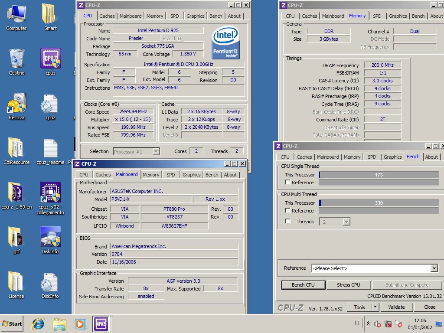The width and height of the screenshot is (444, 333).
Task: Expand the Reference 'Please Select' dropdown
Action: [434, 268]
